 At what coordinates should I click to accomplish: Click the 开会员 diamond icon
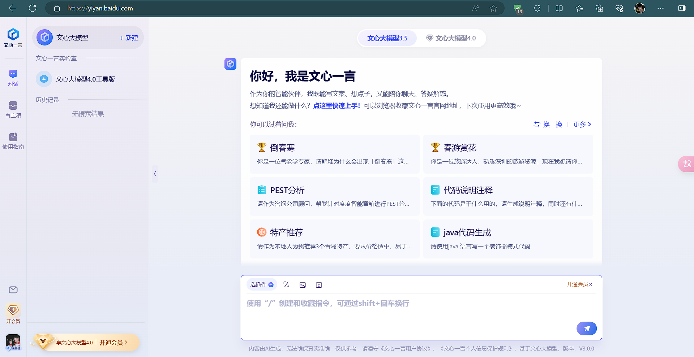(13, 310)
